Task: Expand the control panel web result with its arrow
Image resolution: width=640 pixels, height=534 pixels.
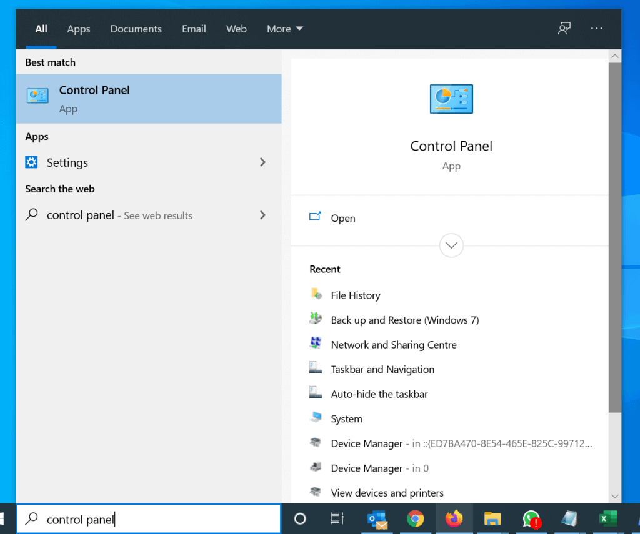Action: (263, 215)
